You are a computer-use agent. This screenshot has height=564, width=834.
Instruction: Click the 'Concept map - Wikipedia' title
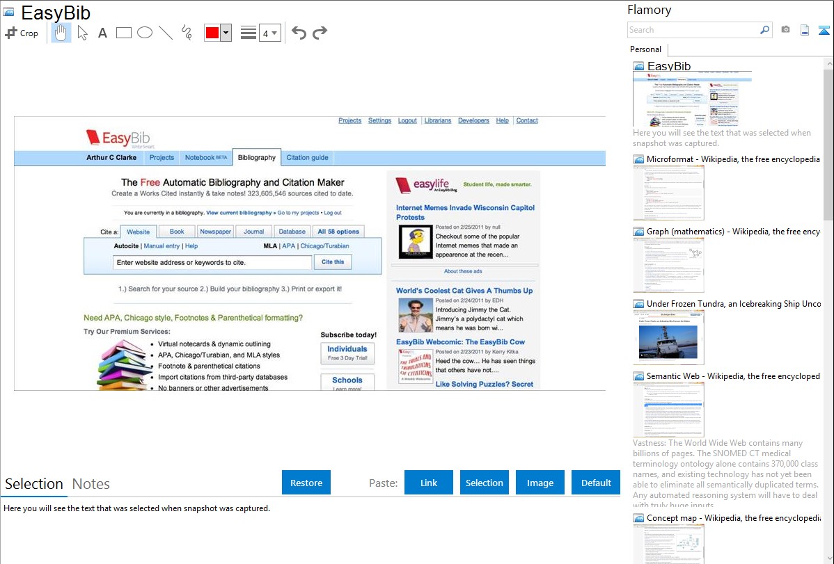(733, 518)
